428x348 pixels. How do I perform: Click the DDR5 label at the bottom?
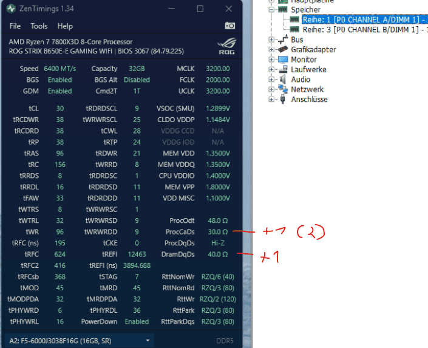pyautogui.click(x=225, y=341)
